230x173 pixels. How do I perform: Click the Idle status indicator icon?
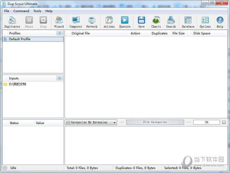pos(5,168)
